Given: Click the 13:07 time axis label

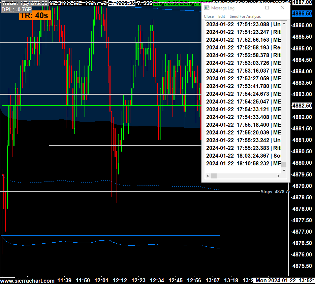Looking at the screenshot, I should click(213, 280).
